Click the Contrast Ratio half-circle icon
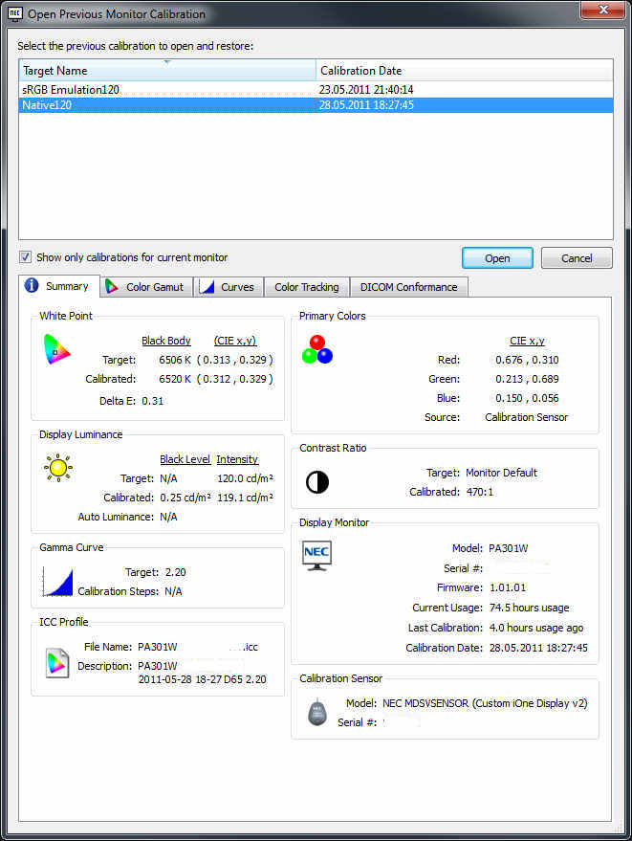The image size is (632, 841). coord(316,481)
